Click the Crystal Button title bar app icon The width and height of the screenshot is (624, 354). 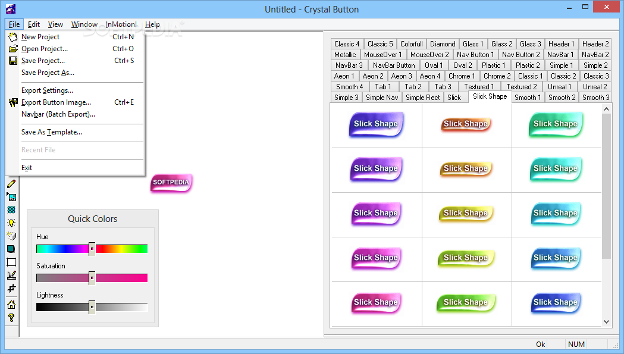[10, 8]
